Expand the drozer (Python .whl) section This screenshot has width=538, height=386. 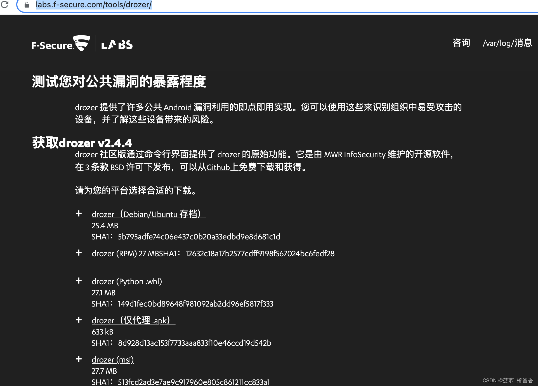79,281
